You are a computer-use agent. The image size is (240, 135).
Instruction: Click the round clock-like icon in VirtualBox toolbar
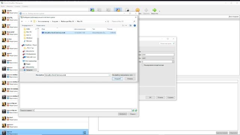[127, 10]
